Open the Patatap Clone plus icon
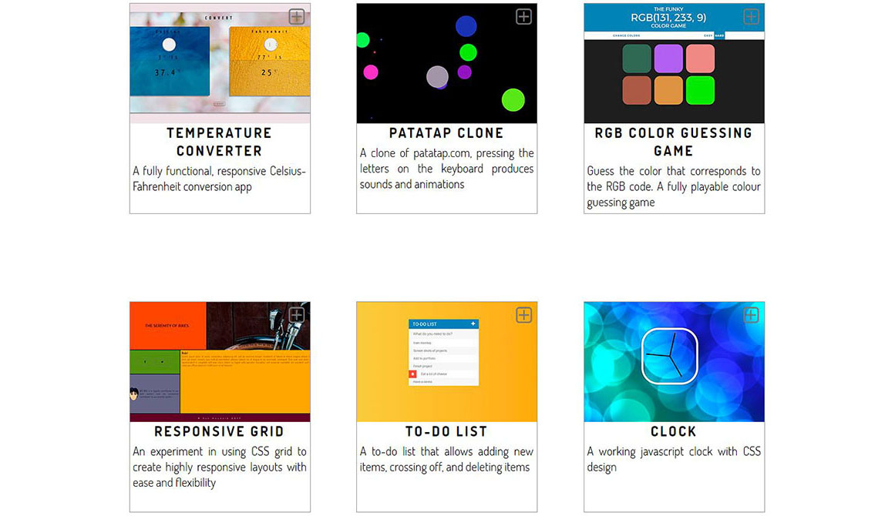The height and width of the screenshot is (516, 895). click(x=523, y=16)
